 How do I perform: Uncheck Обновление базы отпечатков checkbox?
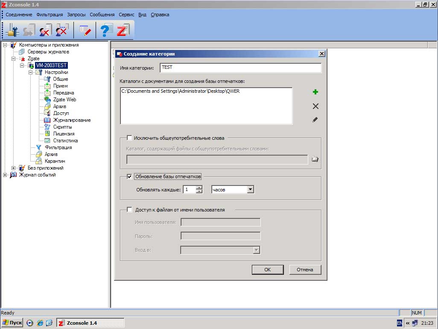click(x=129, y=176)
